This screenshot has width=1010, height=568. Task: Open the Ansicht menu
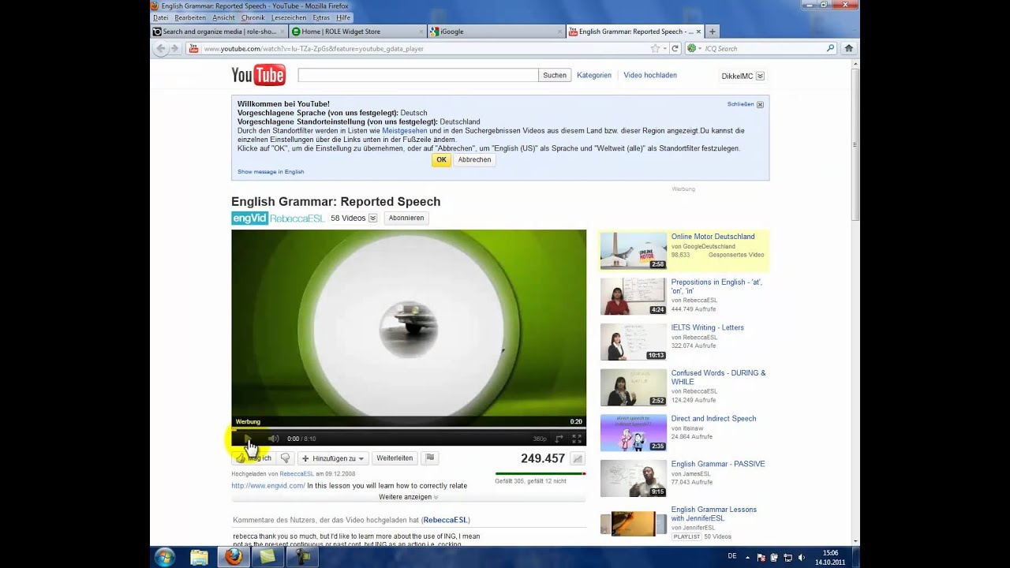(223, 17)
